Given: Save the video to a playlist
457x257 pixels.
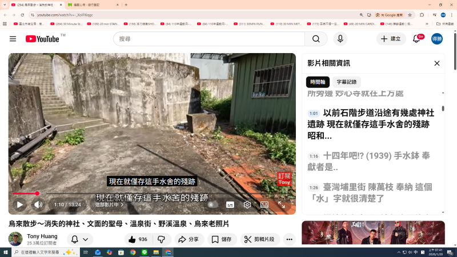Looking at the screenshot, I should [222, 239].
